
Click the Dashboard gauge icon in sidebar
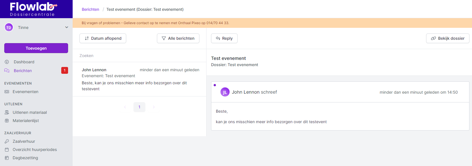pyautogui.click(x=7, y=62)
